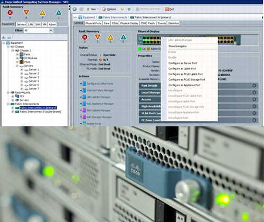Click the warning teal triangle icon
This screenshot has width=264, height=222.
(x=59, y=13)
